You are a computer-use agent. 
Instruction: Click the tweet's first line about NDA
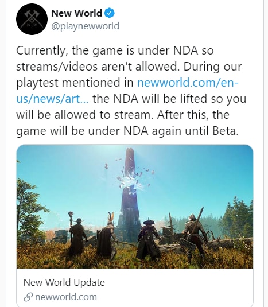coord(115,50)
